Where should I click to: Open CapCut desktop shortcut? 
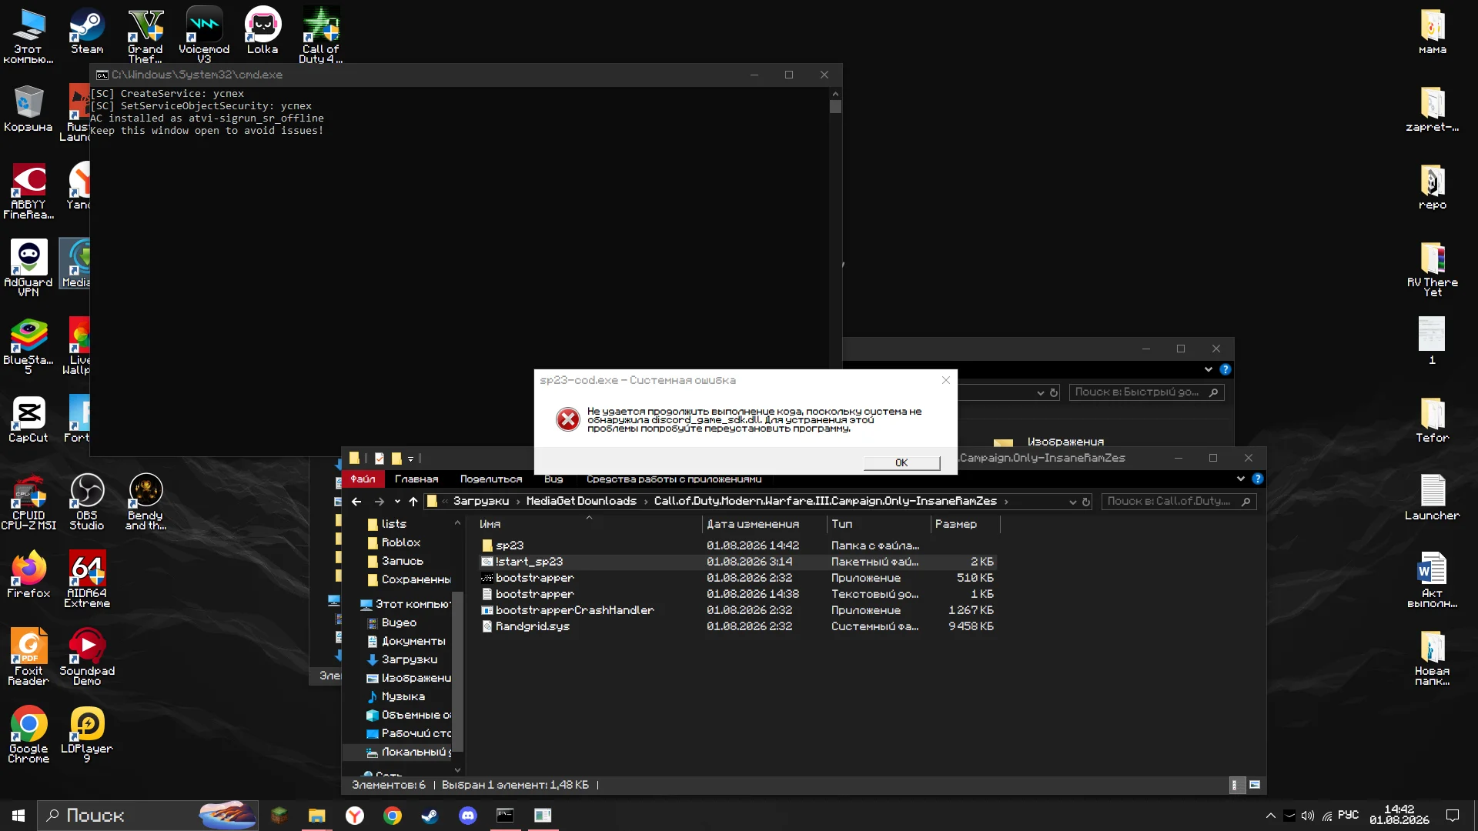(x=28, y=419)
